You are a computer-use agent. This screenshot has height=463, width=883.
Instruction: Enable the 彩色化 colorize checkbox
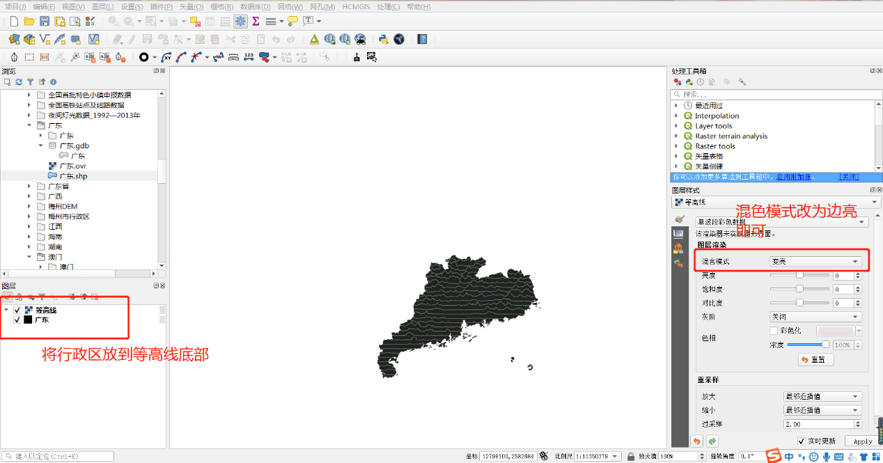pyautogui.click(x=774, y=331)
